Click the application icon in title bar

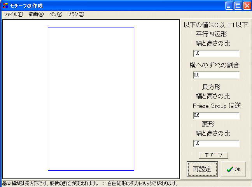(5, 5)
